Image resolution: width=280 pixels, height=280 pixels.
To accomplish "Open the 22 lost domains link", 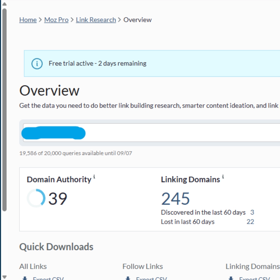I will click(x=250, y=222).
